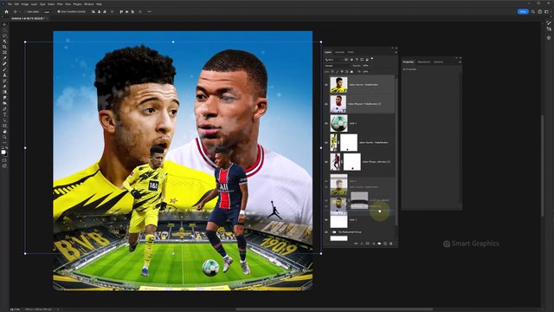Select the Eyedropper tool
Image resolution: width=554 pixels, height=312 pixels.
pyautogui.click(x=4, y=58)
